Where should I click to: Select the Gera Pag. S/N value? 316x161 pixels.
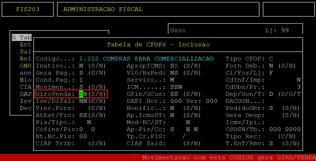click(81, 73)
